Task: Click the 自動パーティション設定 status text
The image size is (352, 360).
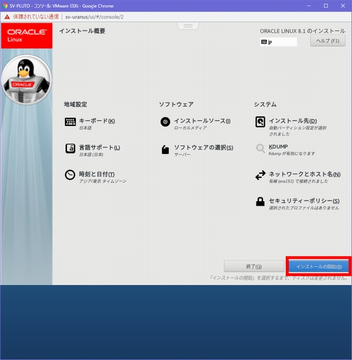Action: (x=297, y=131)
